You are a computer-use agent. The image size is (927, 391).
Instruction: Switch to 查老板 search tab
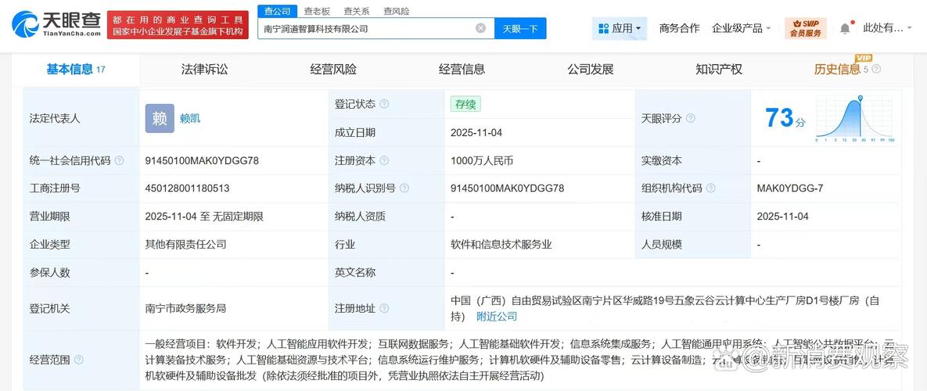tap(317, 11)
